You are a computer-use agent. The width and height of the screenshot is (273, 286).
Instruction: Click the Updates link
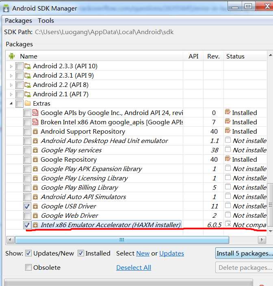tap(171, 253)
